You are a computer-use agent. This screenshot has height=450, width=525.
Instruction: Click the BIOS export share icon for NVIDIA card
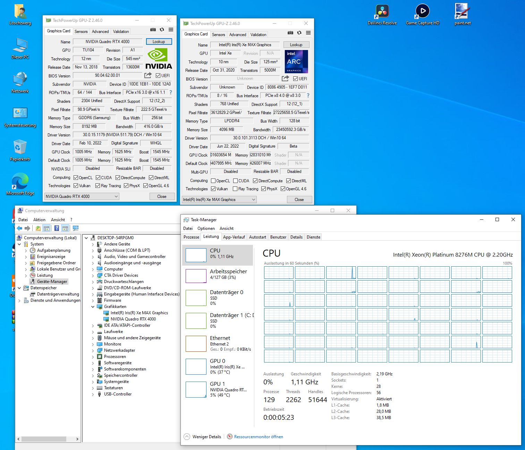(x=148, y=75)
